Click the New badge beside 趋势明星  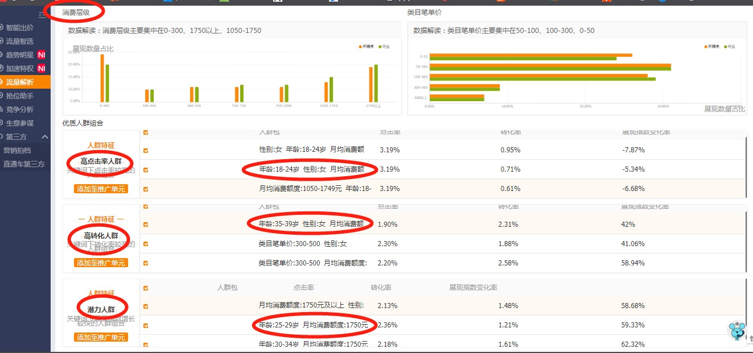tap(41, 55)
